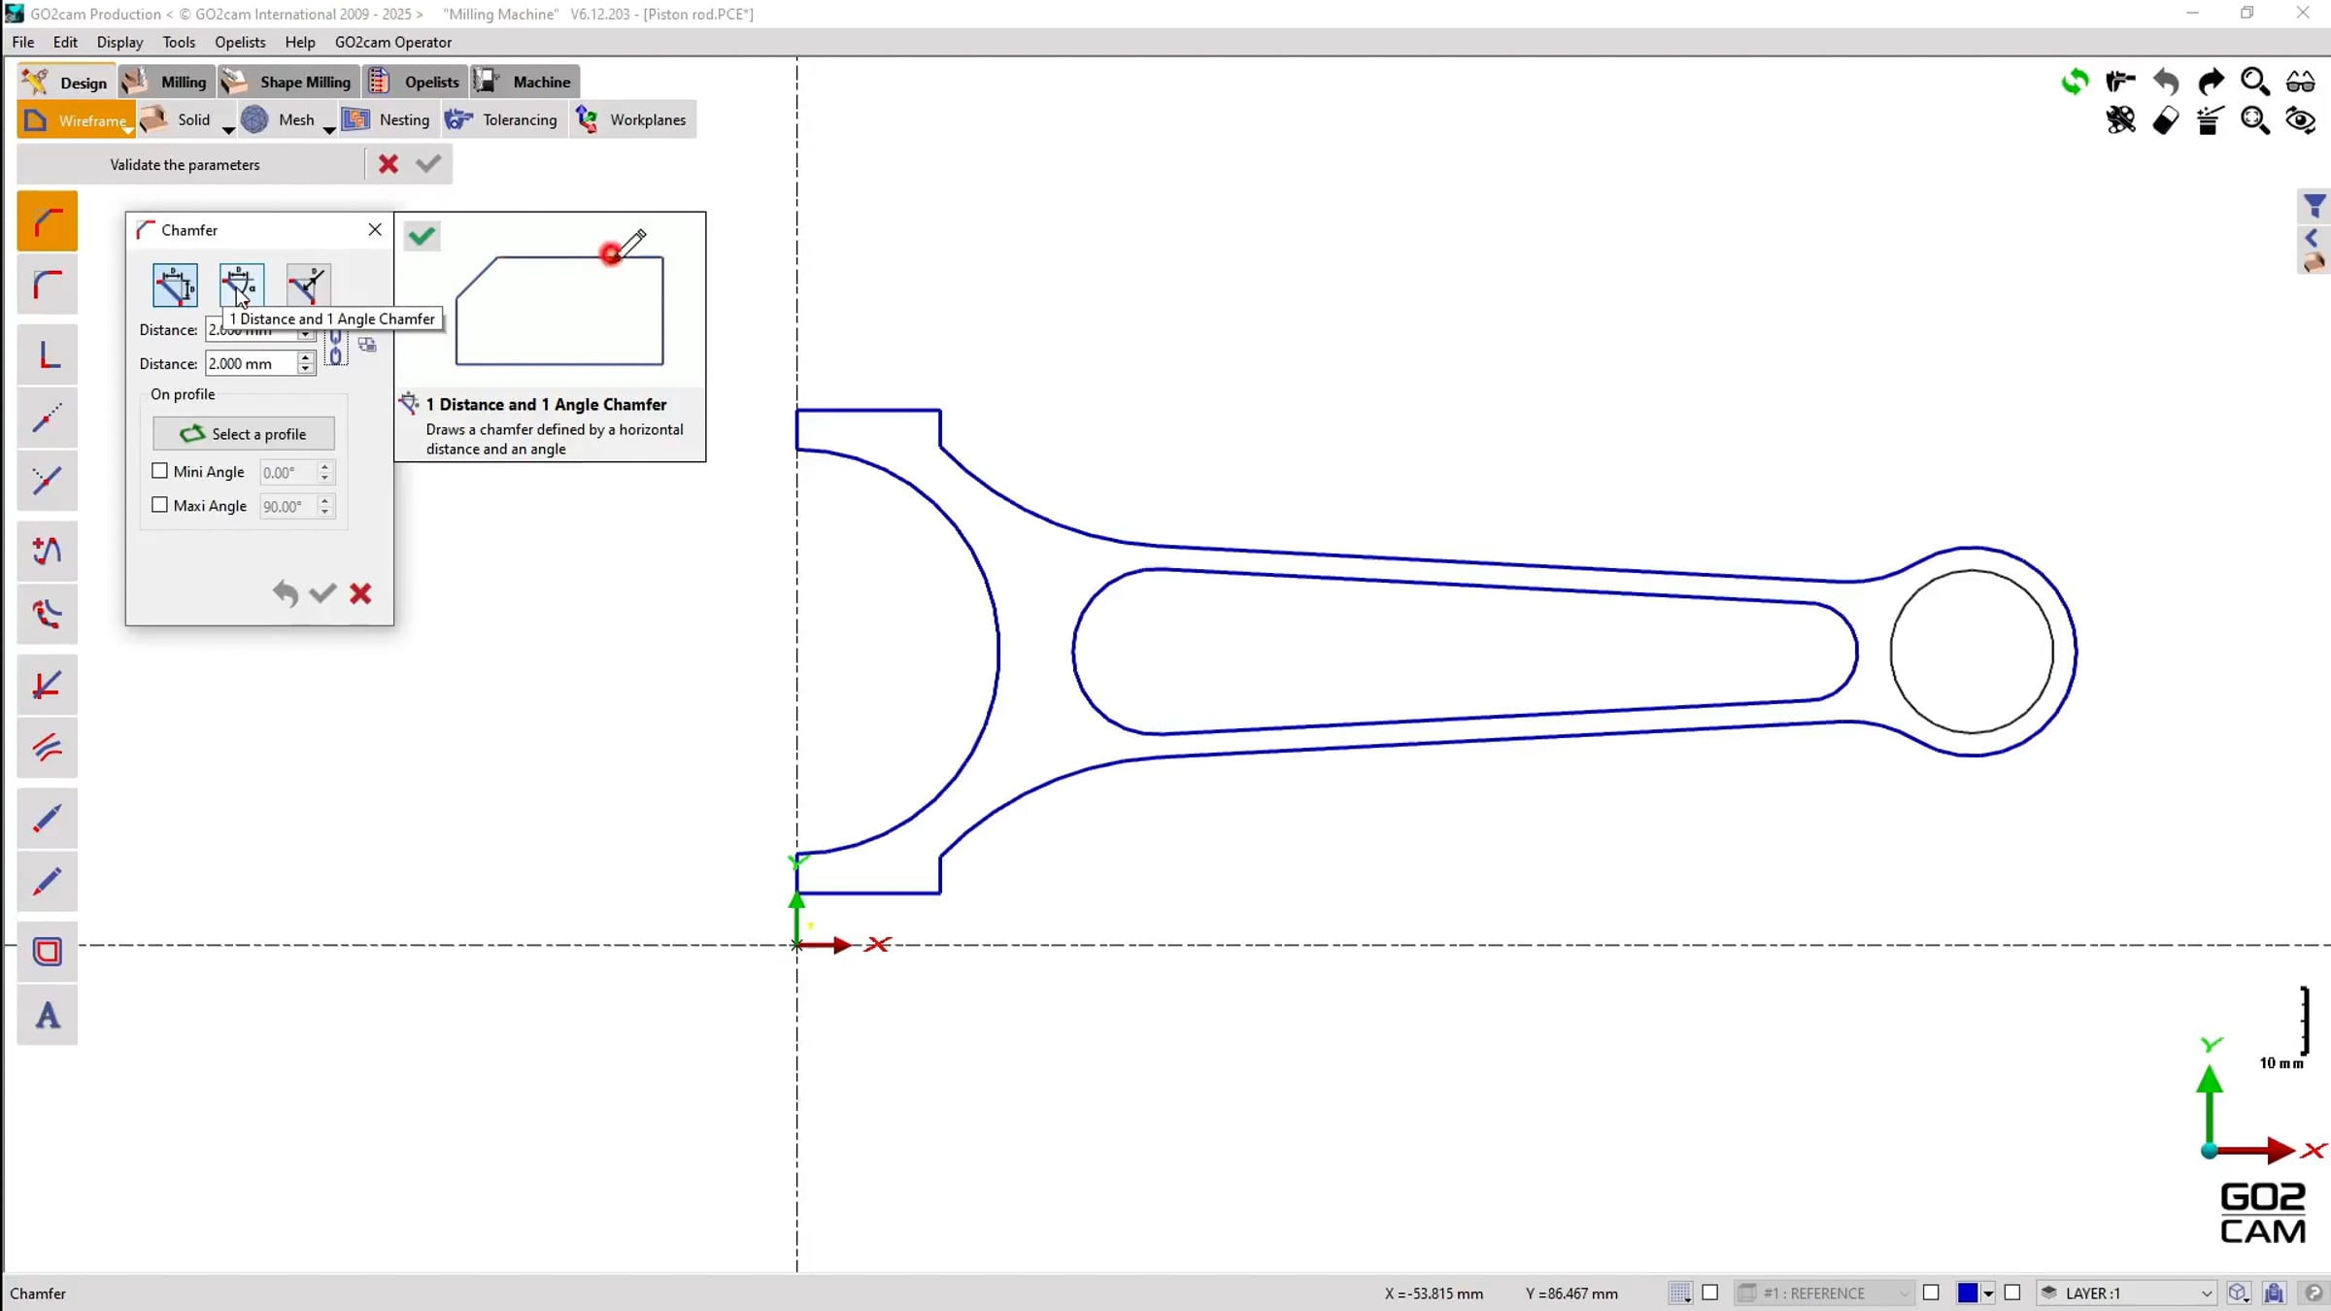Open the File menu
Screen dimensions: 2331x1311
click(23, 42)
